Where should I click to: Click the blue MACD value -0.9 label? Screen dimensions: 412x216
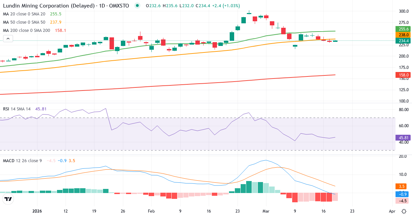click(x=402, y=194)
